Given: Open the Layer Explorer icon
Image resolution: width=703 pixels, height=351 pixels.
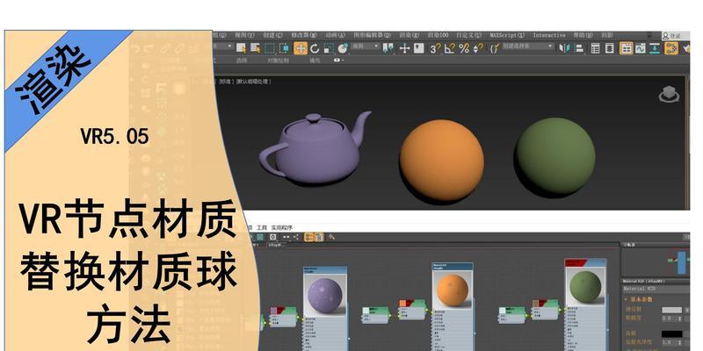Looking at the screenshot, I should (609, 48).
